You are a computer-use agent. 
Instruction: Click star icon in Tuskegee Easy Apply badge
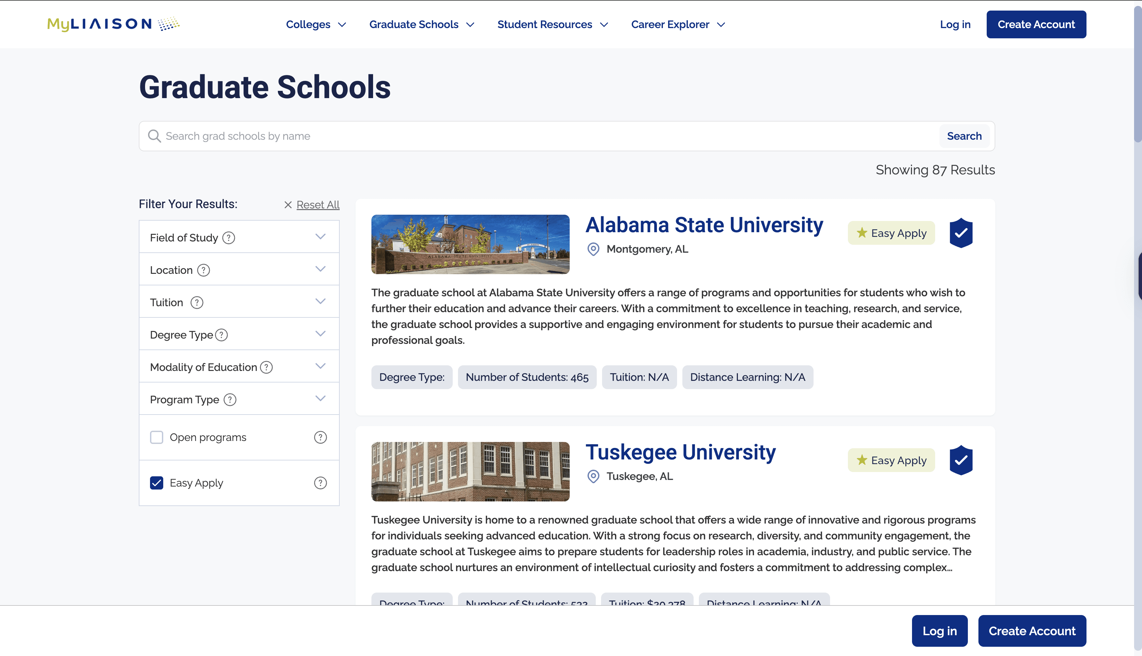[x=862, y=459]
